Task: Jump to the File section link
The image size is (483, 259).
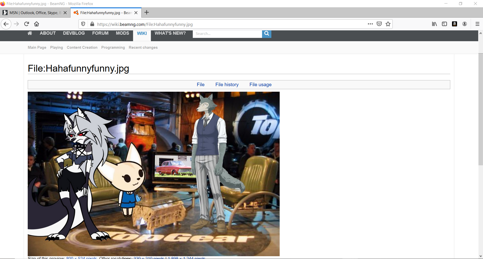Action: click(201, 85)
